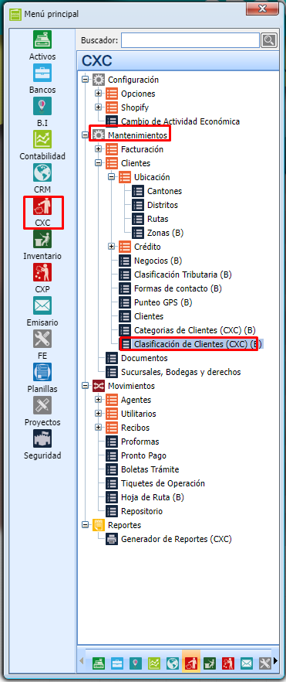
Task: Open Generador de Reportes (CXC)
Action: click(x=177, y=539)
